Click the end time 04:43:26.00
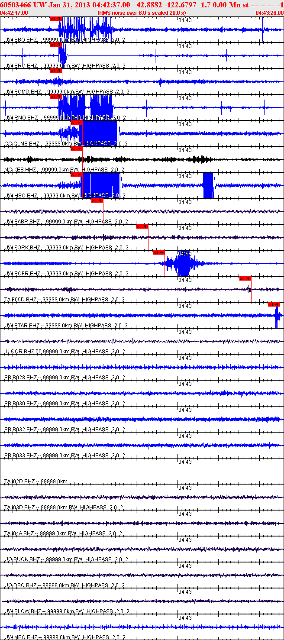284x640 pixels. (x=270, y=13)
